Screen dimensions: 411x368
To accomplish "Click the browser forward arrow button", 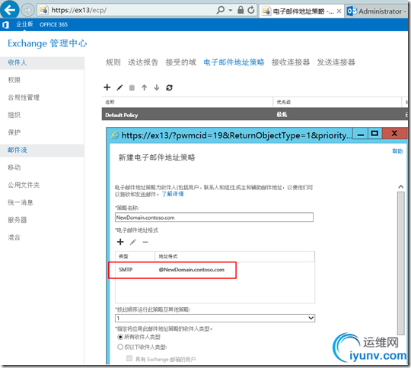I will pyautogui.click(x=27, y=10).
